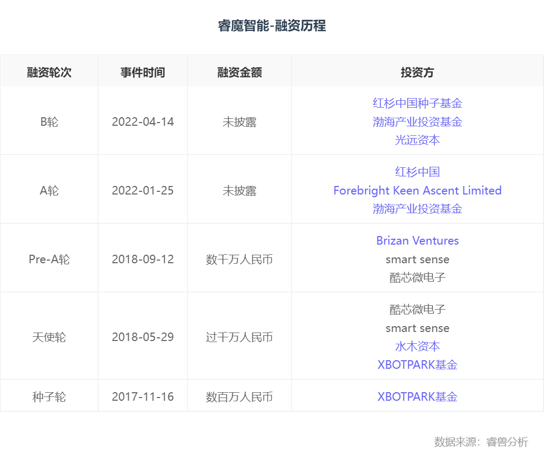The height and width of the screenshot is (470, 544).
Task: Click the 过千万人民币 amount cell
Action: 239,337
